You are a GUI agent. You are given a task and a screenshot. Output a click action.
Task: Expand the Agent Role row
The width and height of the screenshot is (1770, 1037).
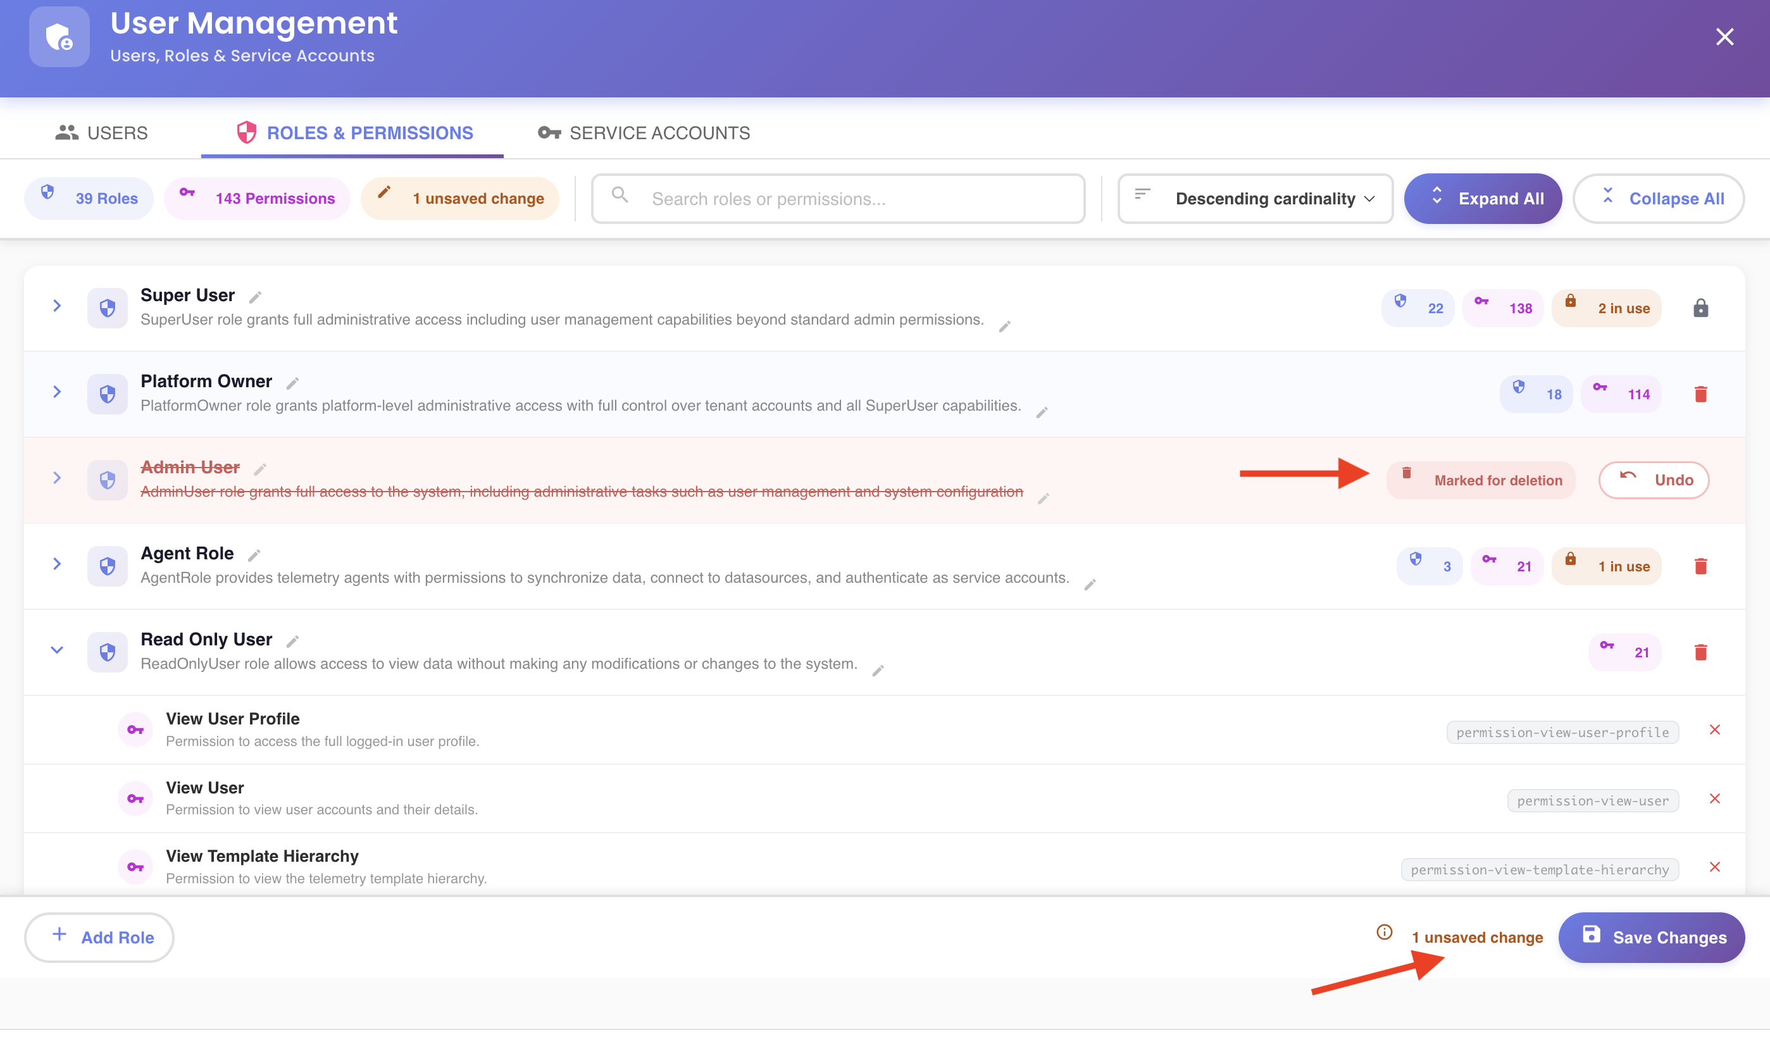57,564
